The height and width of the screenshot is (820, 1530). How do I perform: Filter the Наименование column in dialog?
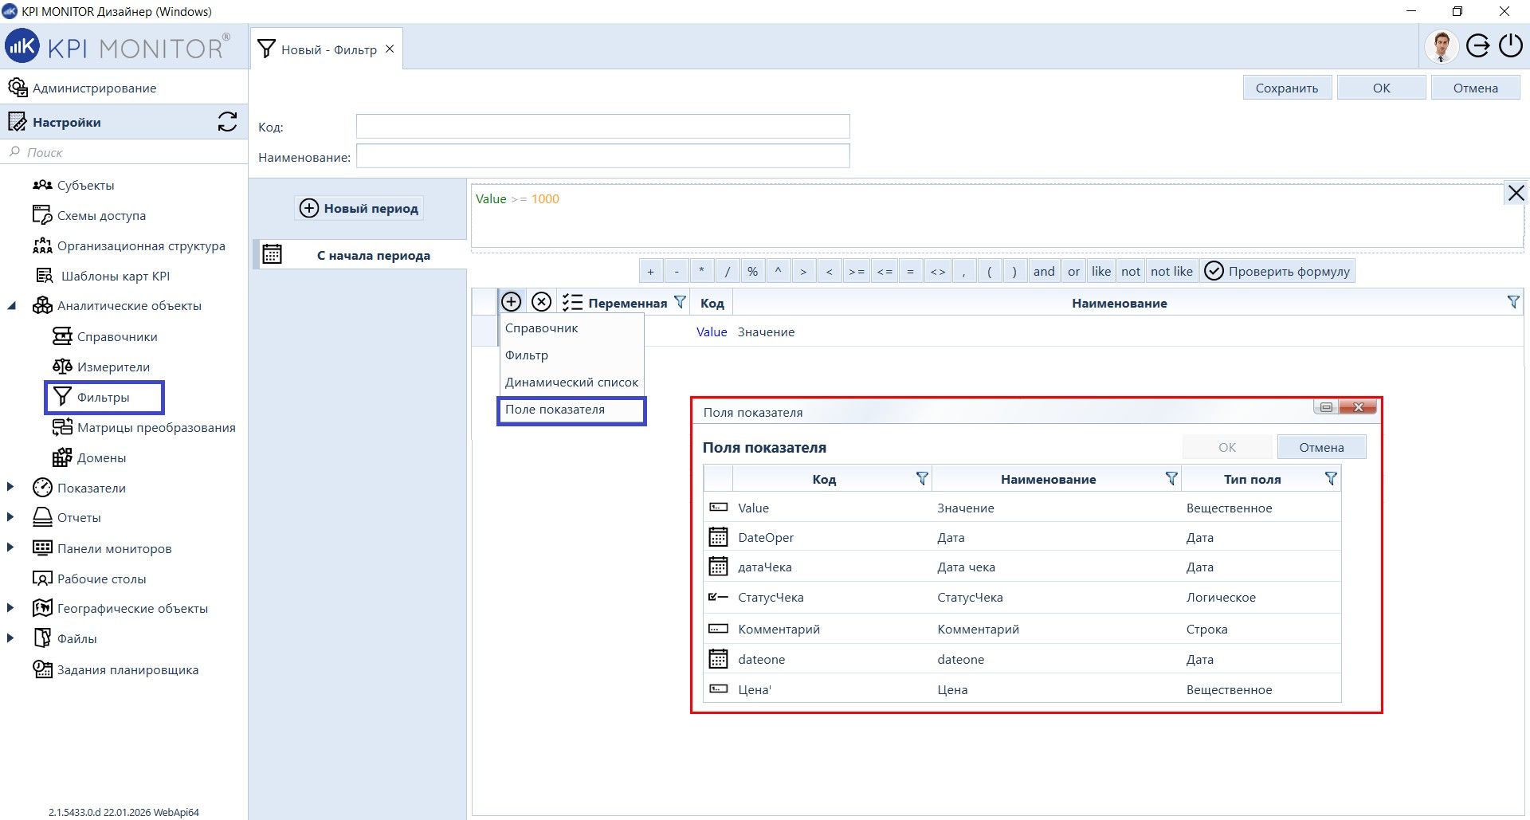click(x=1171, y=478)
